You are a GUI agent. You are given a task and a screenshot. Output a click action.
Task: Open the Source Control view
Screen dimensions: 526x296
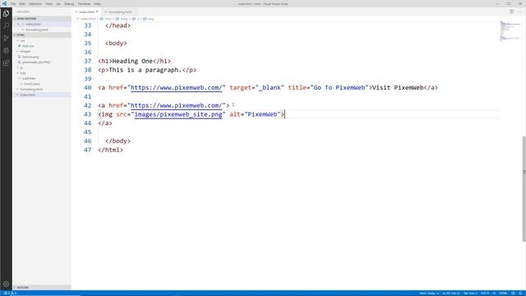click(6, 38)
